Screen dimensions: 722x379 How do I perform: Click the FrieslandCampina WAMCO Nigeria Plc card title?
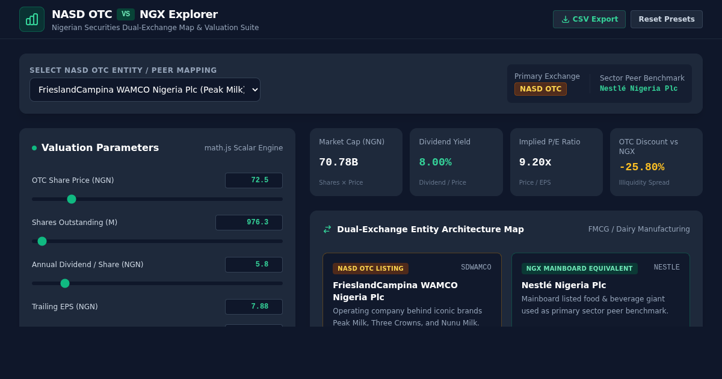point(395,291)
